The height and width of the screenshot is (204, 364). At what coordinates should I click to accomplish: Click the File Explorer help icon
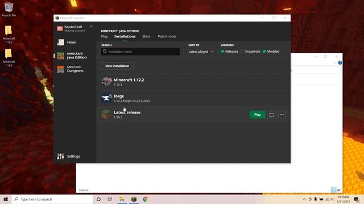pos(340,63)
